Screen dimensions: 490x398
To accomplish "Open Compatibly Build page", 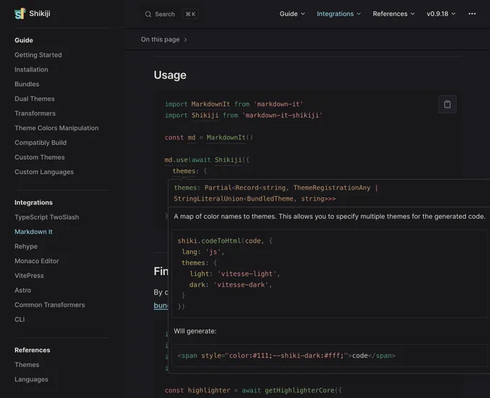I will point(40,143).
